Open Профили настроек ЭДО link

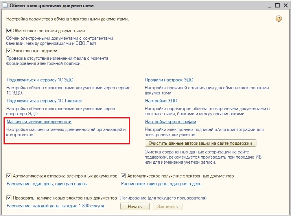pos(169,80)
